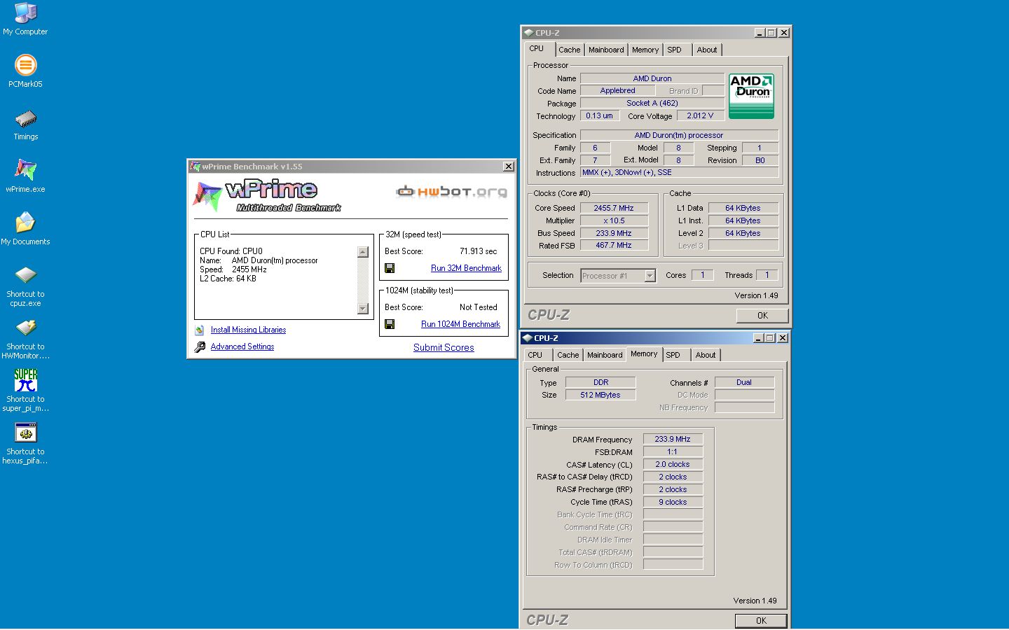Click the HWBot.org logo in wPrime

(x=451, y=191)
